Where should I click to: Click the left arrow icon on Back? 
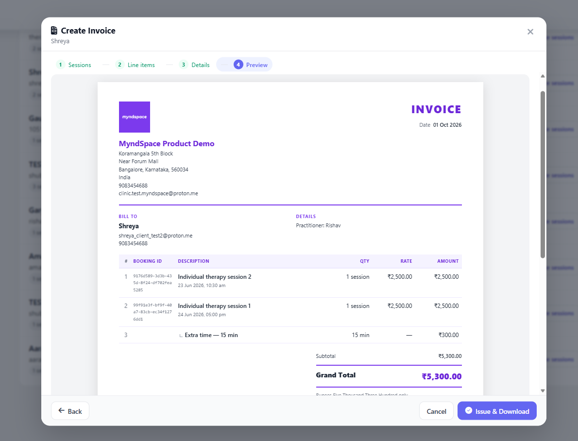tap(62, 411)
